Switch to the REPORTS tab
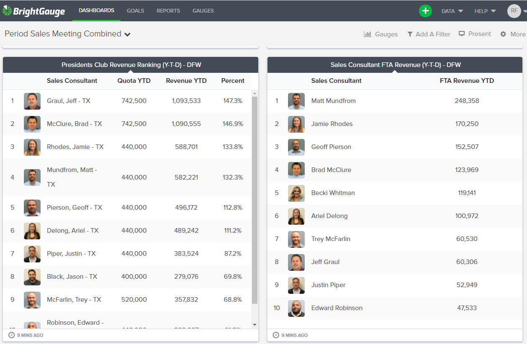Viewport: 527px width, 344px height. (x=168, y=11)
